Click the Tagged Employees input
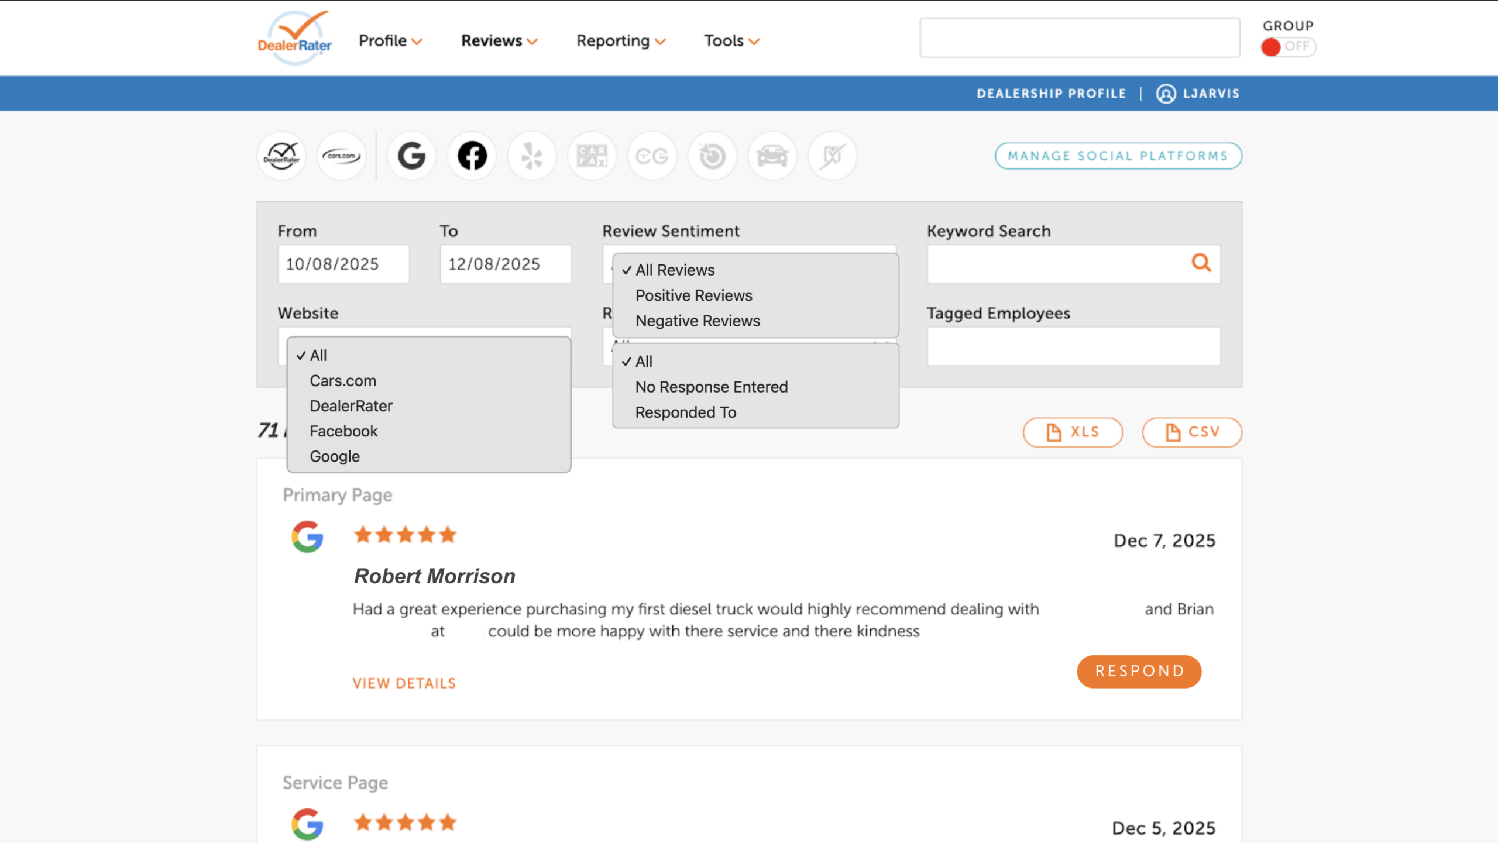 [1074, 346]
